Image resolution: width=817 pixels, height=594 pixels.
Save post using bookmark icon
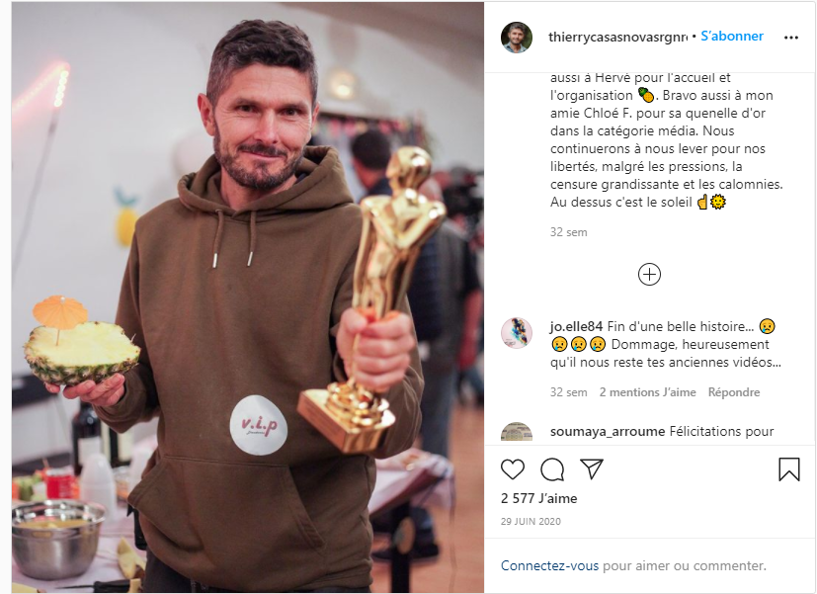[789, 468]
